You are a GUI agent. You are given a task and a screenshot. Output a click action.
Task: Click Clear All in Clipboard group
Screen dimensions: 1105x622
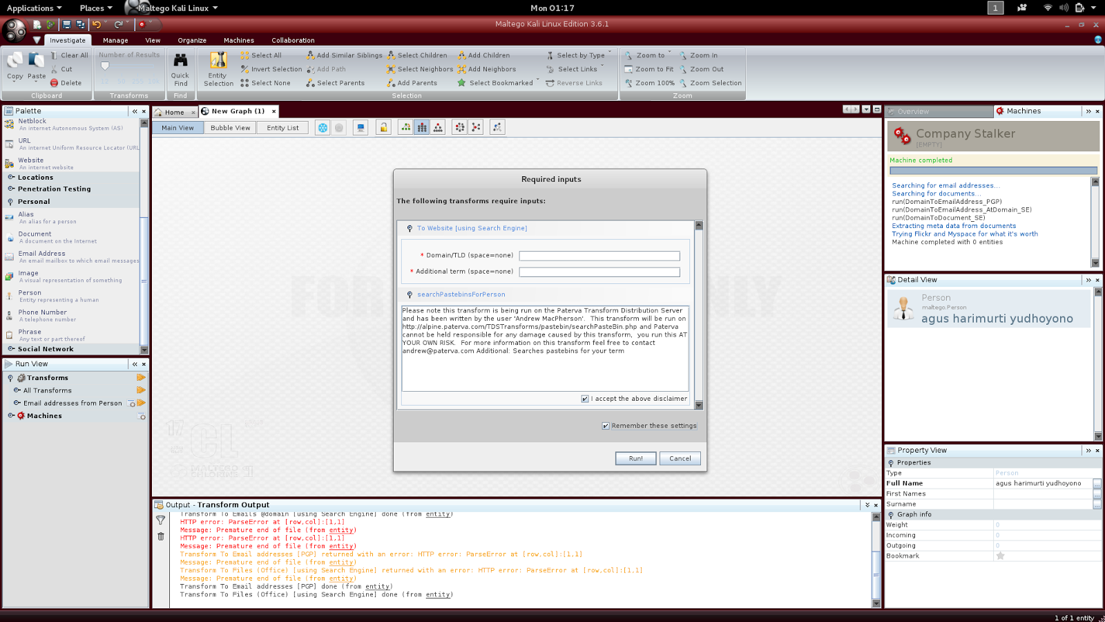[69, 55]
